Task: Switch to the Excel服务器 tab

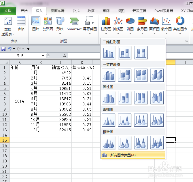Action: pyautogui.click(x=164, y=11)
